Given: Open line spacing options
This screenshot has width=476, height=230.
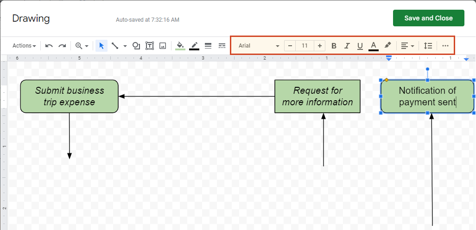Looking at the screenshot, I should pyautogui.click(x=428, y=46).
